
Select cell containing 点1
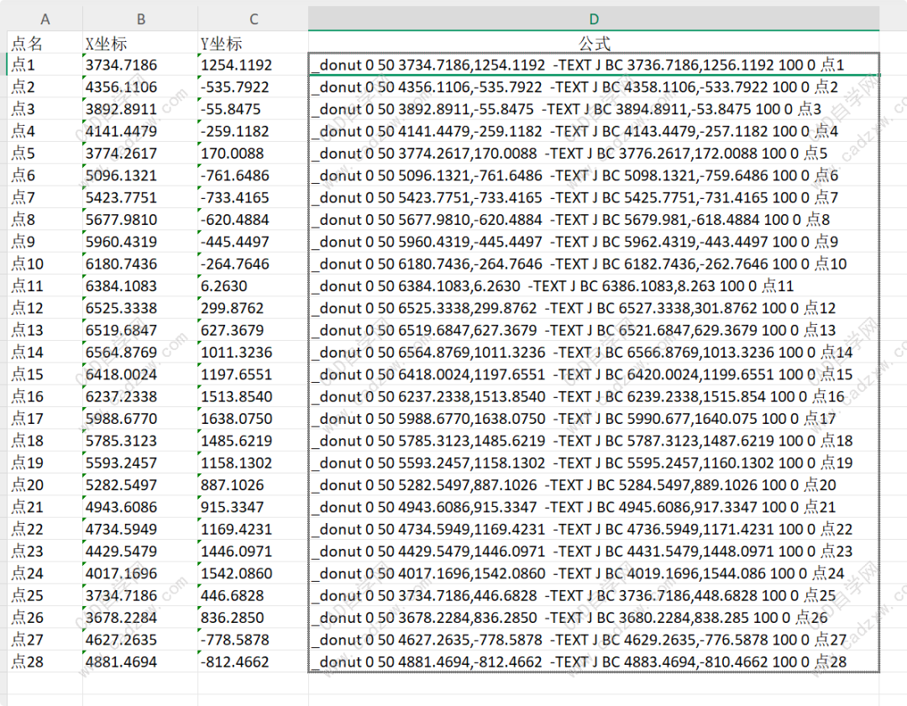[x=45, y=65]
